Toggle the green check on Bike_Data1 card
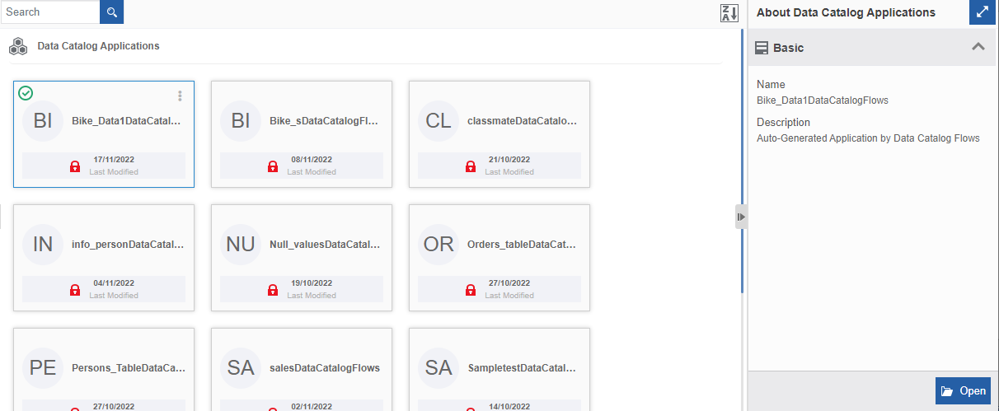Screen dimensions: 999x411 pyautogui.click(x=26, y=93)
